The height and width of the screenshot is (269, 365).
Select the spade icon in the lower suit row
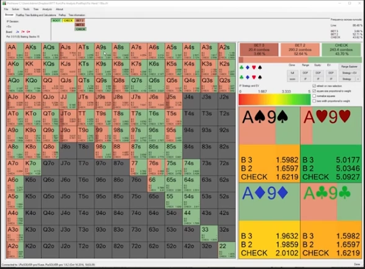(x=260, y=77)
